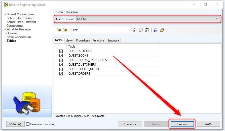Click the blue floppy disk save selection icon
The height and width of the screenshot is (131, 225).
155,30
